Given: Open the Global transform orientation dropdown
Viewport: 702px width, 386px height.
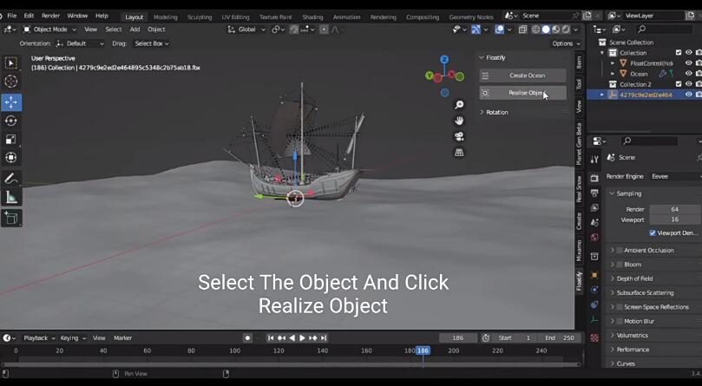Looking at the screenshot, I should pos(246,29).
